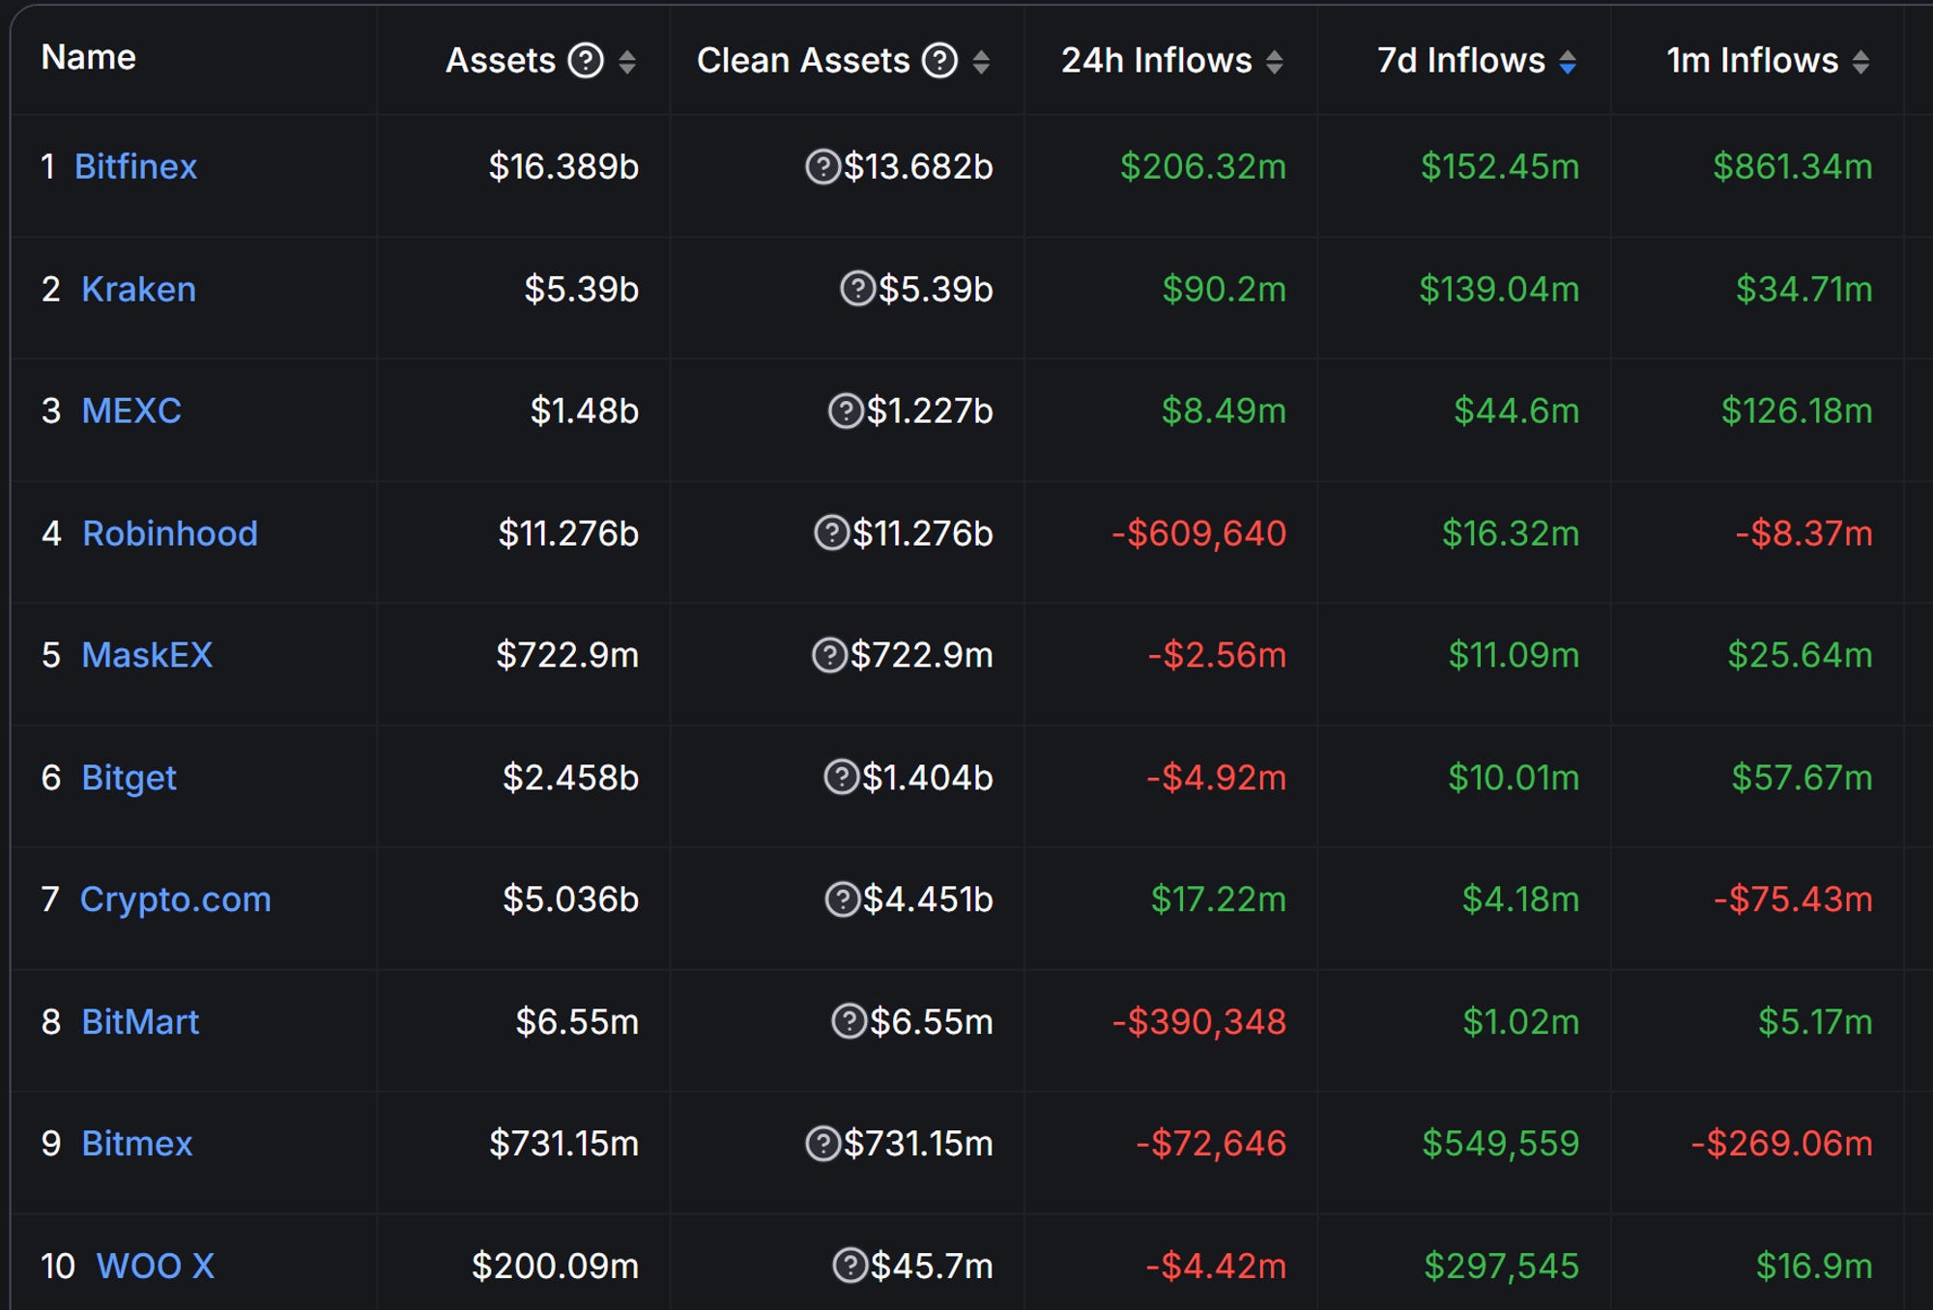The image size is (1933, 1310).
Task: Click the Name column header
Action: pyautogui.click(x=88, y=58)
